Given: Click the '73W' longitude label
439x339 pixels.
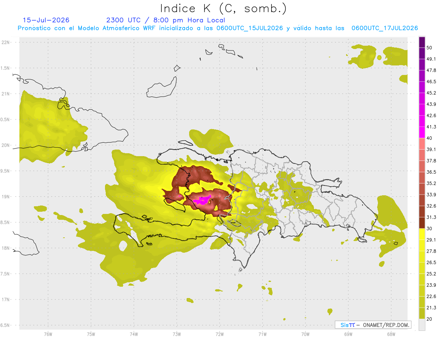Looking at the screenshot, I should (177, 334).
